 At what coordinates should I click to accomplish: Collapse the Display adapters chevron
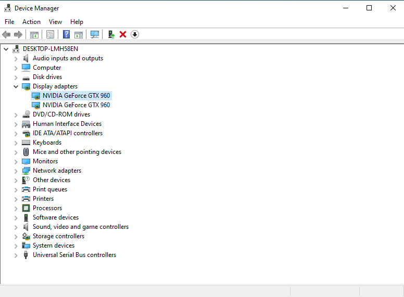16,86
